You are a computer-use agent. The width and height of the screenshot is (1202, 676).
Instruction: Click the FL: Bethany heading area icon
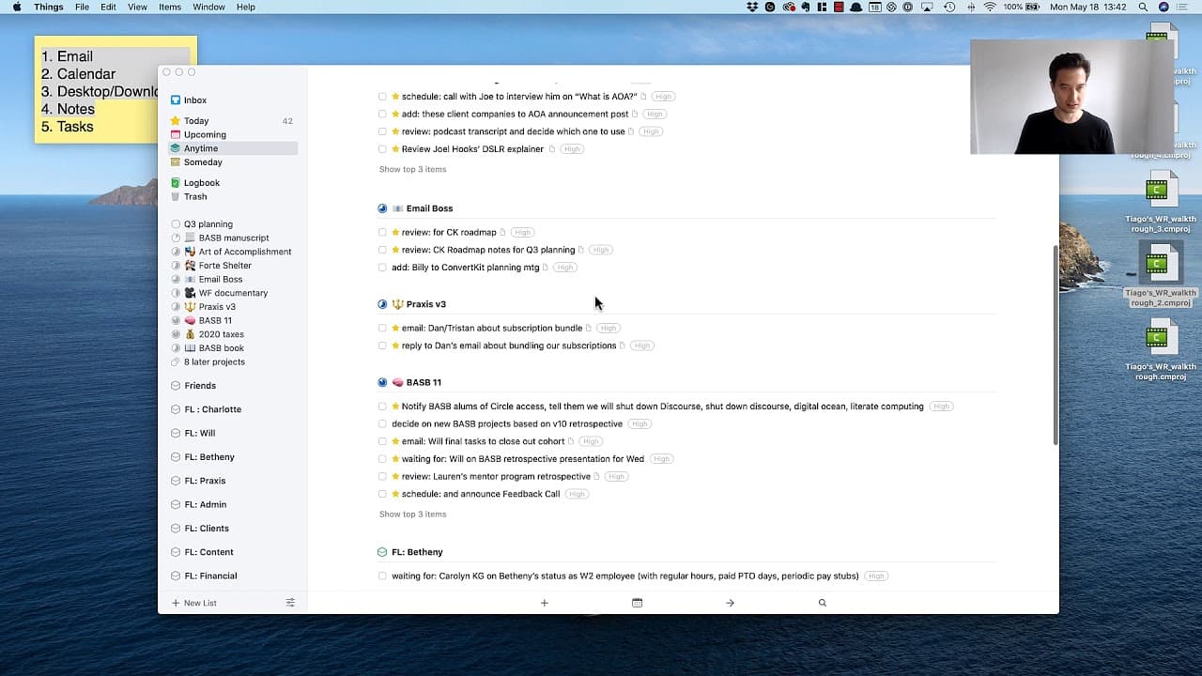point(382,552)
